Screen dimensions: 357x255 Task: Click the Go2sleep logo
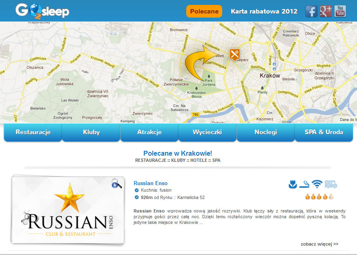pyautogui.click(x=42, y=11)
